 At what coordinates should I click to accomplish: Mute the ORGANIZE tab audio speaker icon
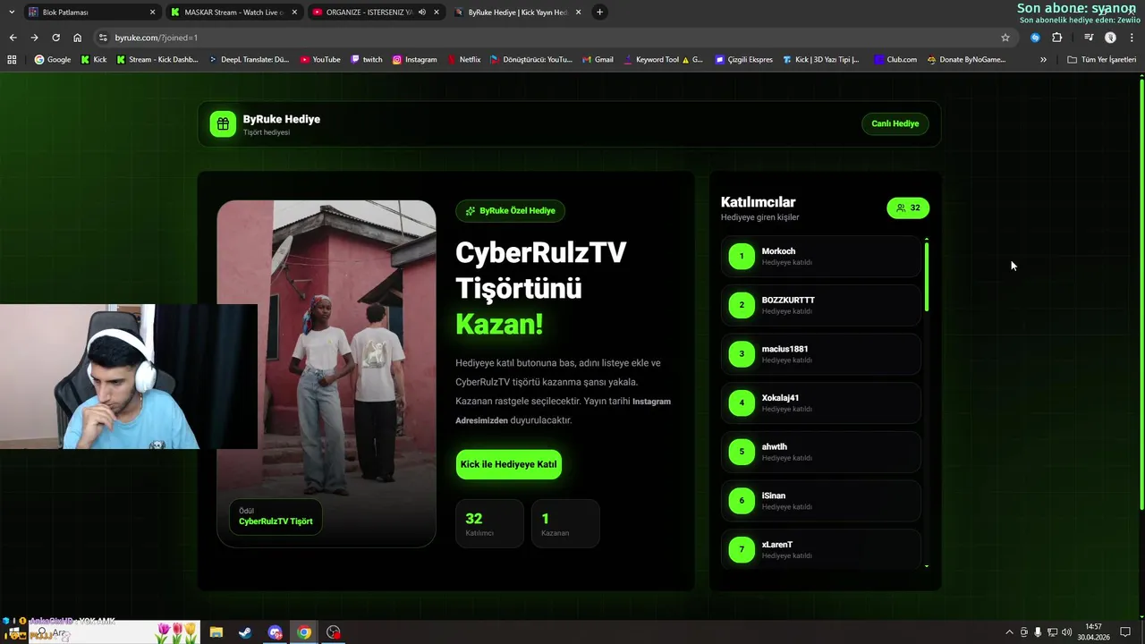[422, 13]
